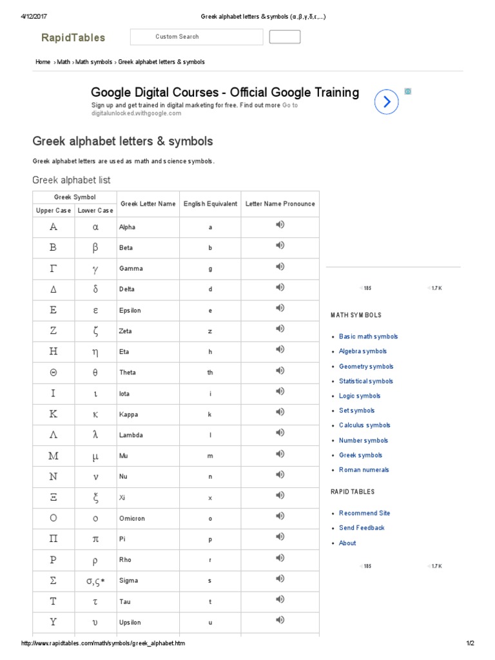This screenshot has width=495, height=660.
Task: Play pronunciation audio for Sigma
Action: coord(280,579)
